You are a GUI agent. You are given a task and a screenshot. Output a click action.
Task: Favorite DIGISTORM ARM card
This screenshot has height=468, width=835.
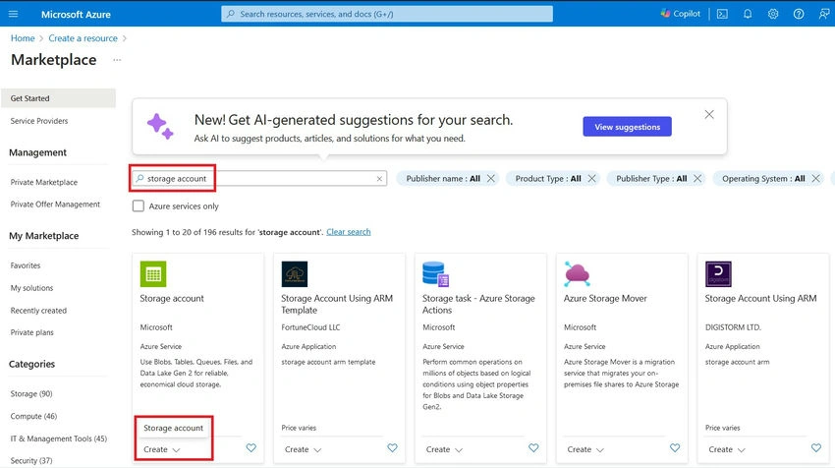pos(815,447)
